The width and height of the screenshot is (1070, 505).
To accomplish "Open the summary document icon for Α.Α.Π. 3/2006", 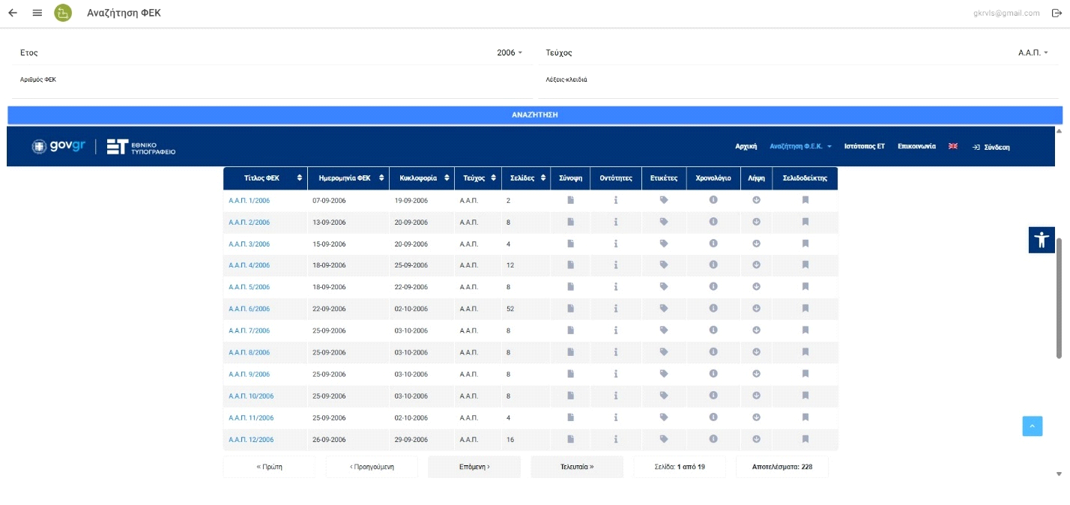I will click(570, 244).
